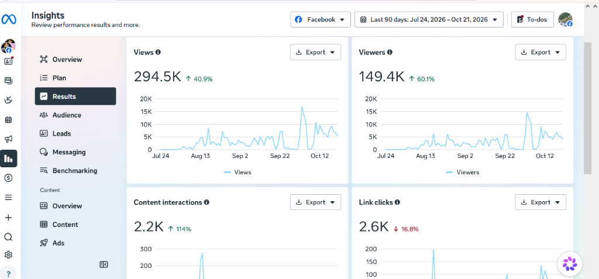
Task: Open the Messaging section
Action: [75, 152]
